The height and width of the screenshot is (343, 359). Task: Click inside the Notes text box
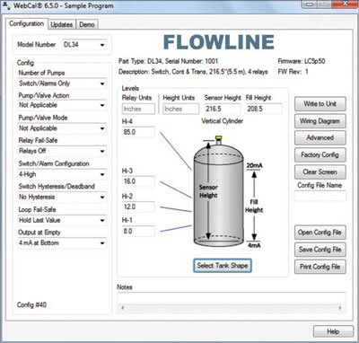tap(232, 298)
